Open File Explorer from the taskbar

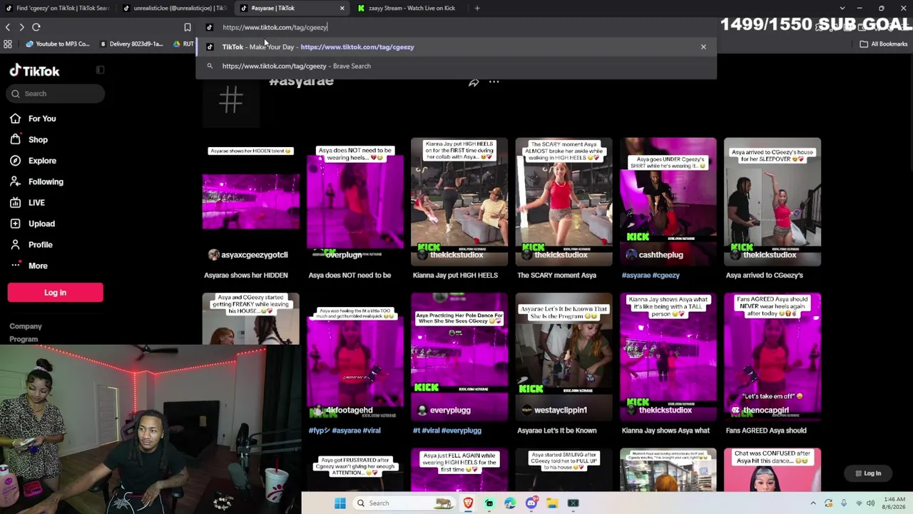point(552,503)
